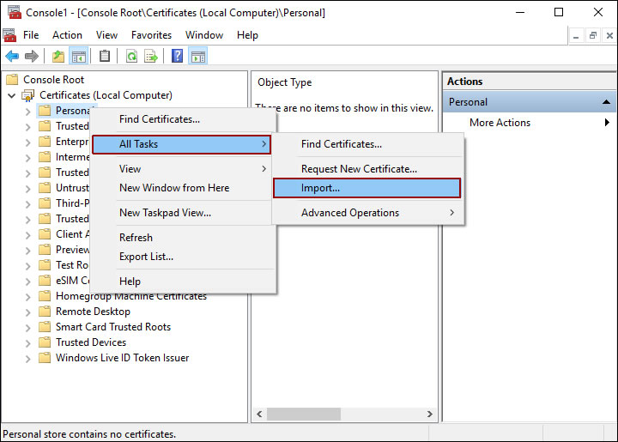Image resolution: width=618 pixels, height=442 pixels.
Task: Click the Refresh toolbar icon
Action: [131, 57]
